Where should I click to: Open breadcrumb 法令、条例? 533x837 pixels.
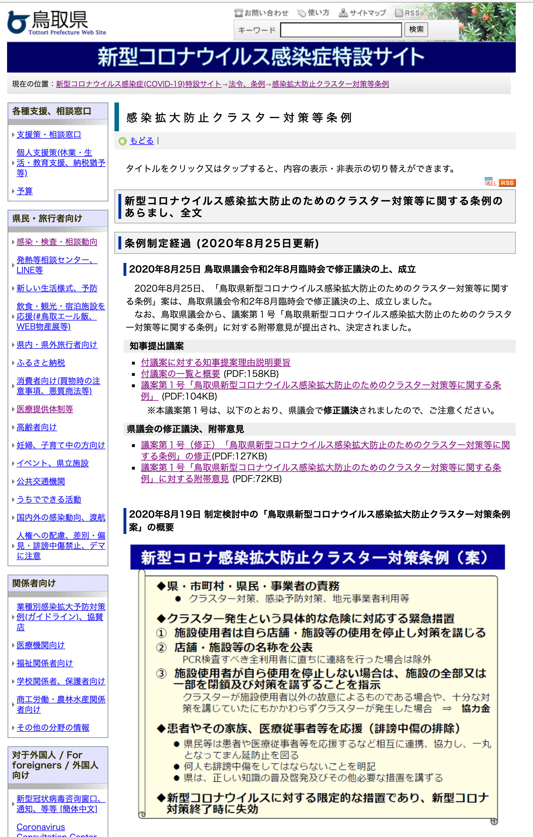coord(247,84)
